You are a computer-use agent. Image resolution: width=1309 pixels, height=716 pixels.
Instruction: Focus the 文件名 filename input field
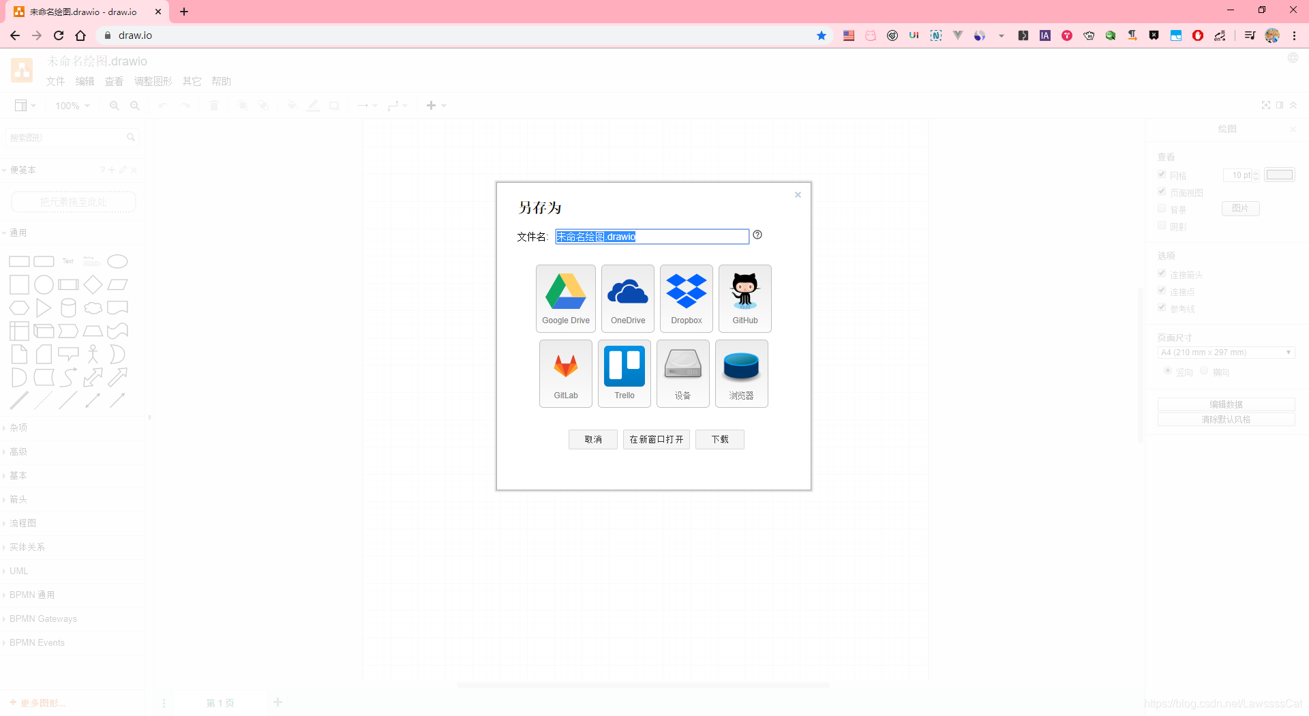pyautogui.click(x=652, y=237)
